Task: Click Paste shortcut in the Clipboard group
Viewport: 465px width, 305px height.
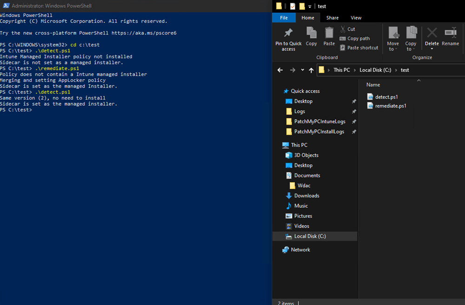Action: click(359, 48)
